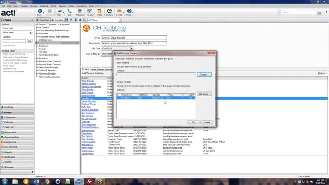Click the History clock icon
This screenshot has height=185, width=329.
pyautogui.click(x=109, y=11)
